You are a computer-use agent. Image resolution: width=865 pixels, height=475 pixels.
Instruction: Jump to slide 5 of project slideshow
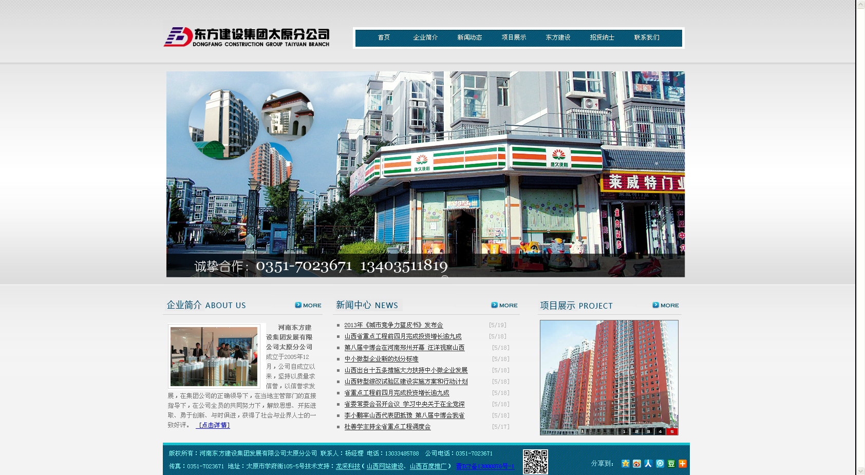[672, 431]
